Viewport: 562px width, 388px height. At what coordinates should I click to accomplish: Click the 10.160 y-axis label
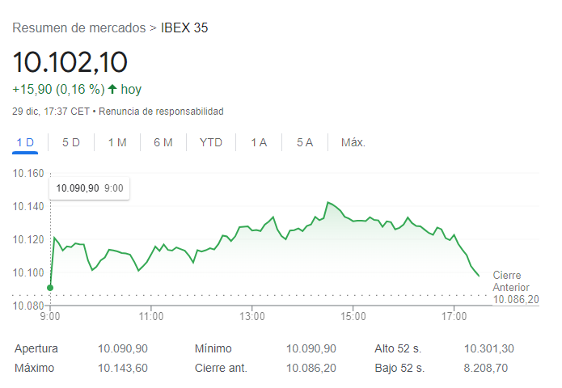(x=28, y=174)
